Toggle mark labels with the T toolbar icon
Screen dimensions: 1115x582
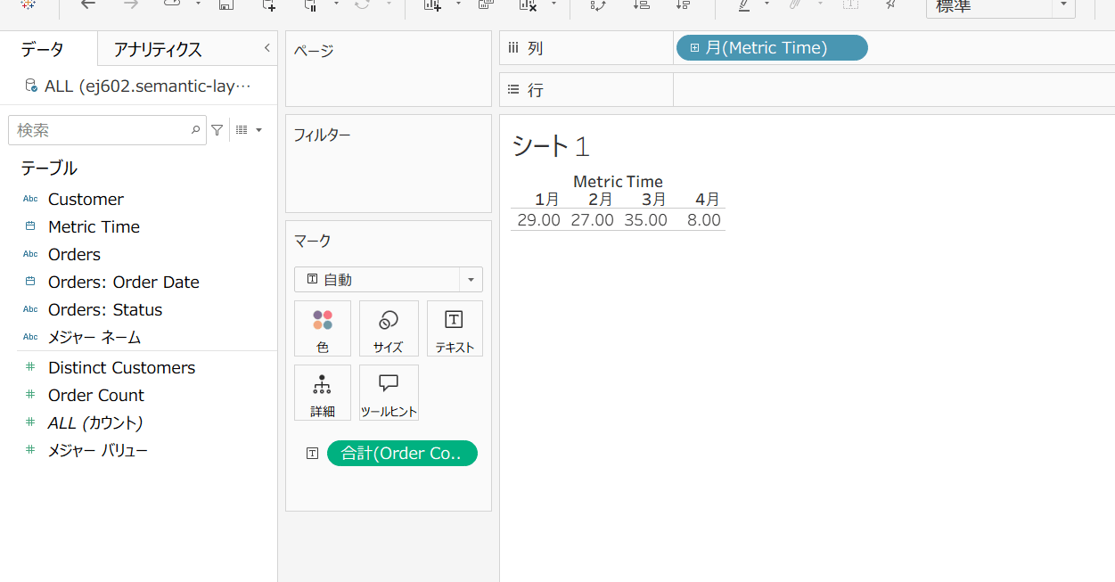pos(850,4)
